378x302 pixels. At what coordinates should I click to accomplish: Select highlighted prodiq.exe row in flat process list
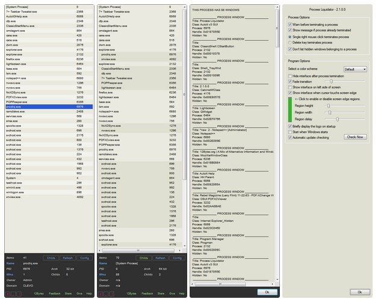click(49, 106)
